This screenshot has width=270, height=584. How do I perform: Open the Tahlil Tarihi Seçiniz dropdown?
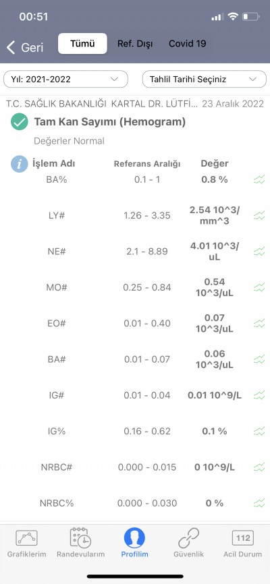(205, 79)
